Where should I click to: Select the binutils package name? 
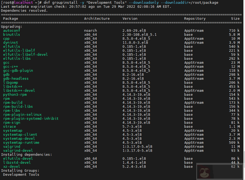click(11, 34)
